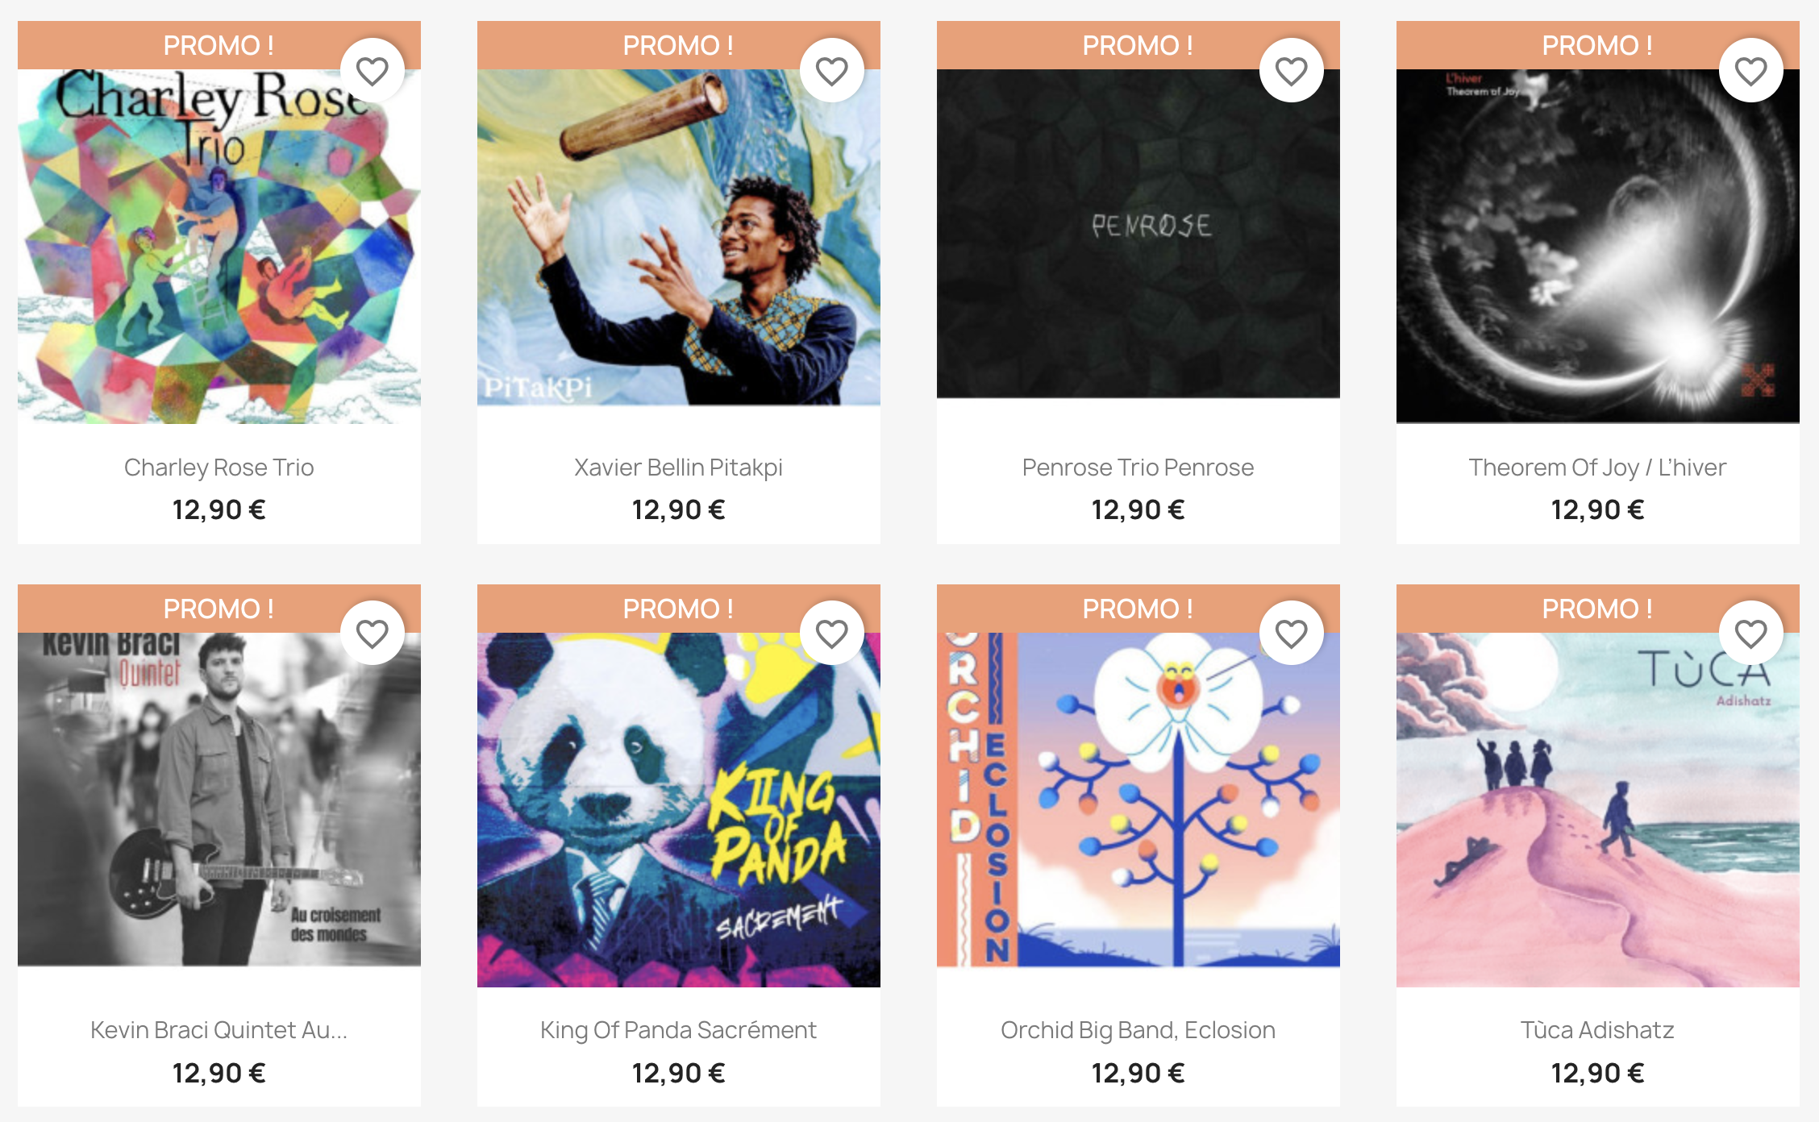Viewport: 1819px width, 1122px height.
Task: View the dark Penrose cover artwork
Action: [x=1138, y=234]
